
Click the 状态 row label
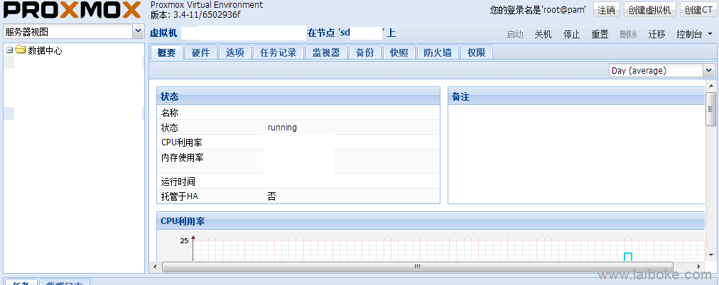(x=170, y=128)
